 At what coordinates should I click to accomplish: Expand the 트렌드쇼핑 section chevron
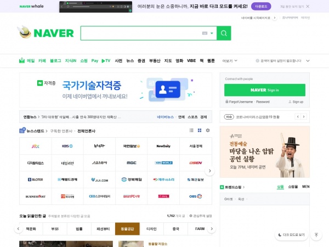[243, 187]
